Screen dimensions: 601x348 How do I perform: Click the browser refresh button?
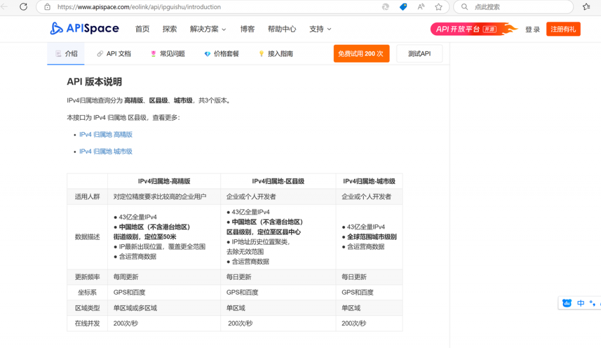click(x=23, y=7)
